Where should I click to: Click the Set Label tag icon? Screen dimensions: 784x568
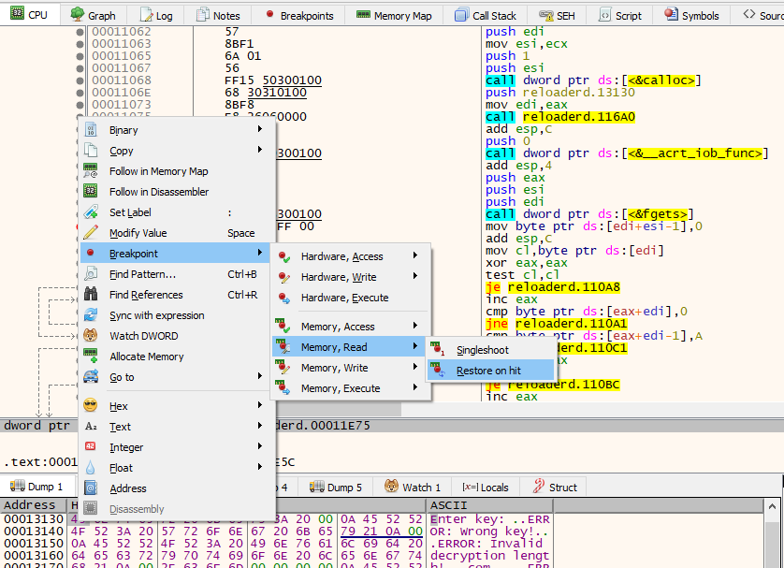tap(91, 212)
